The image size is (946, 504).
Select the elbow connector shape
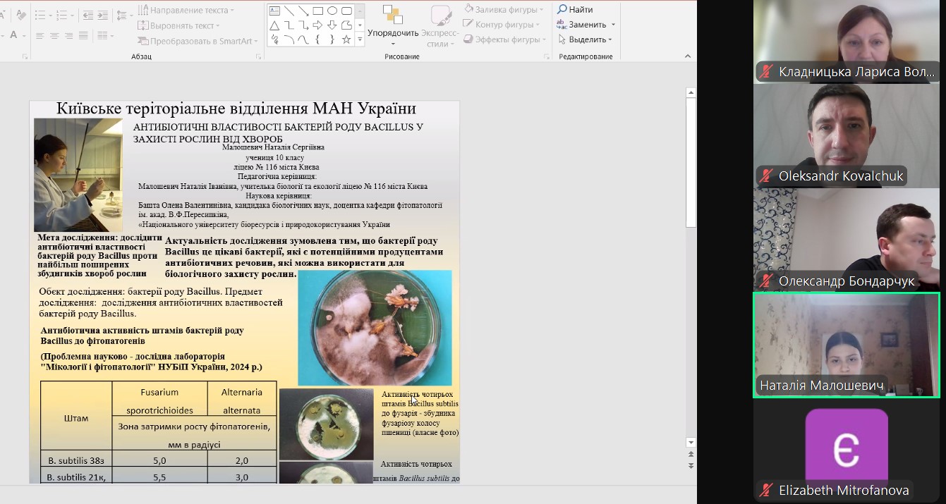tap(289, 25)
